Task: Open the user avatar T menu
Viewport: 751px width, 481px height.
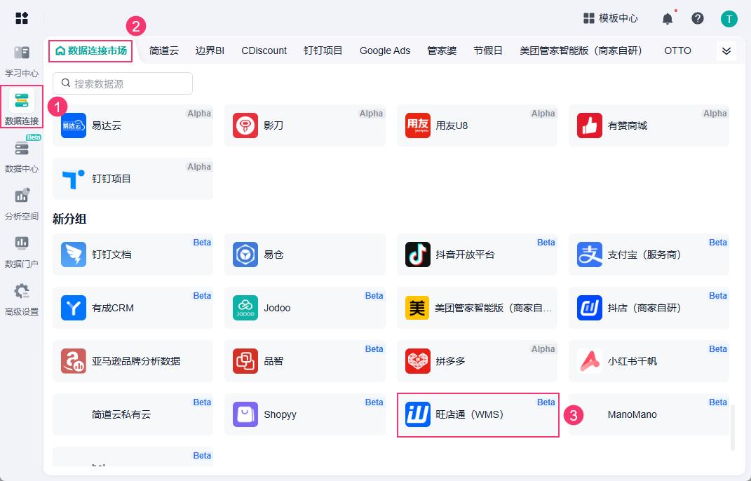Action: (x=729, y=19)
